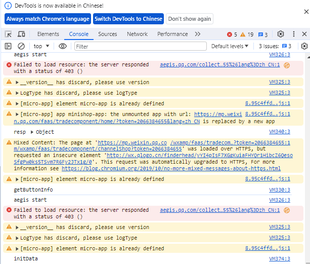Expand the minishop-app unmounted app warning
The image size is (310, 264).
[x=17, y=115]
